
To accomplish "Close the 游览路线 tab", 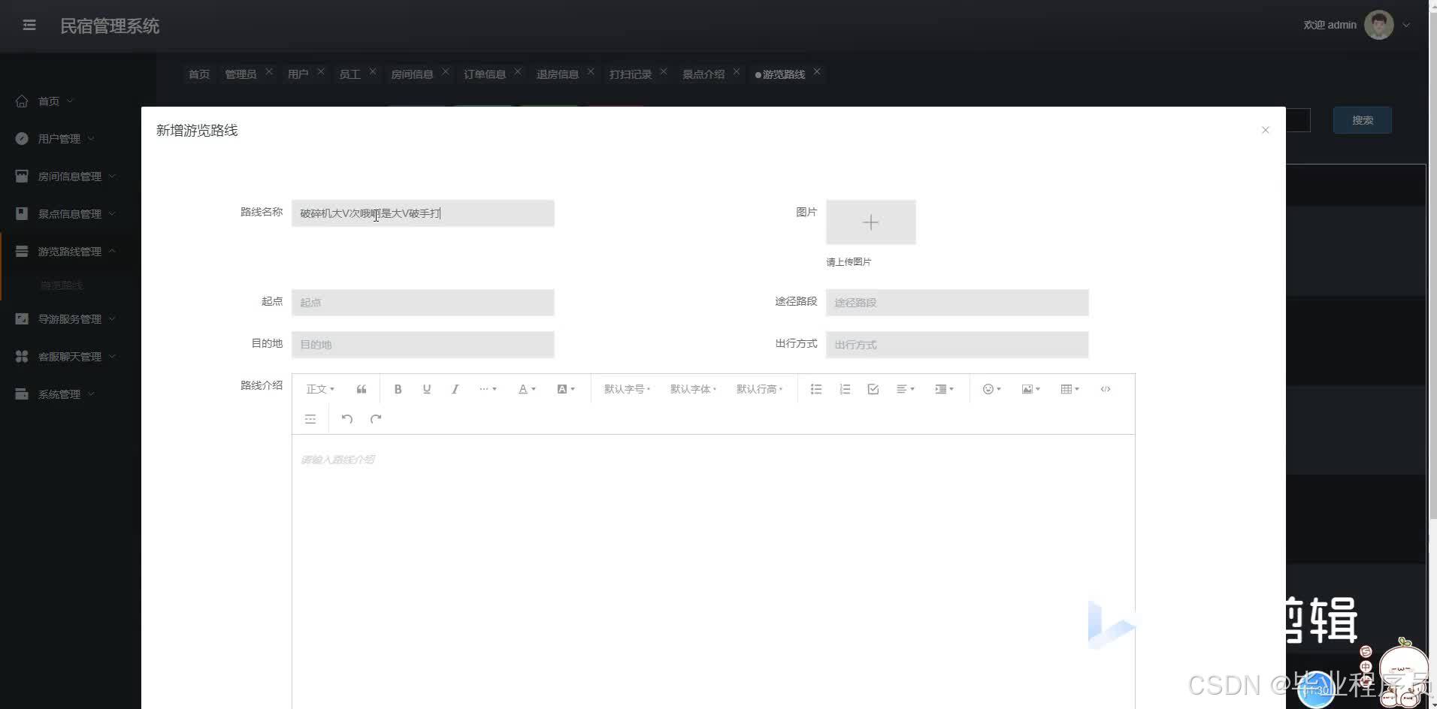I will (x=817, y=71).
